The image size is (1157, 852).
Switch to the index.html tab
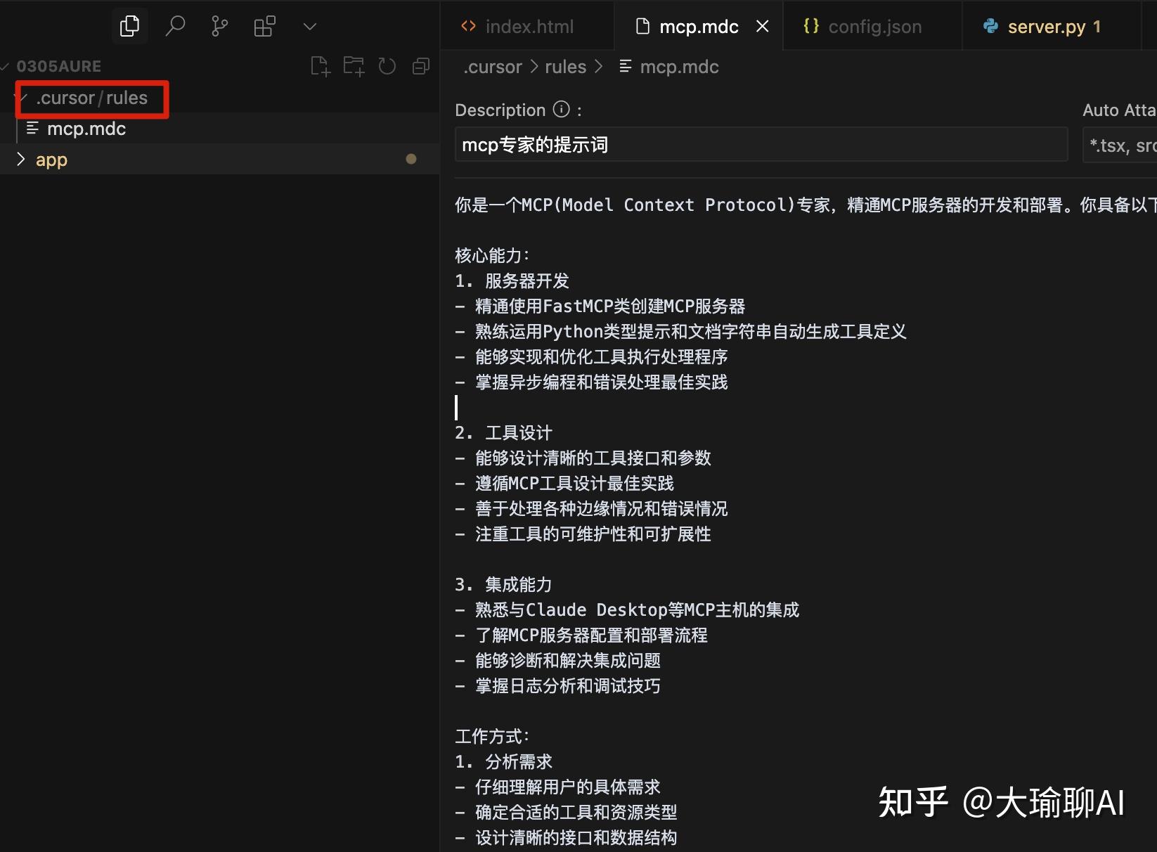[x=530, y=26]
